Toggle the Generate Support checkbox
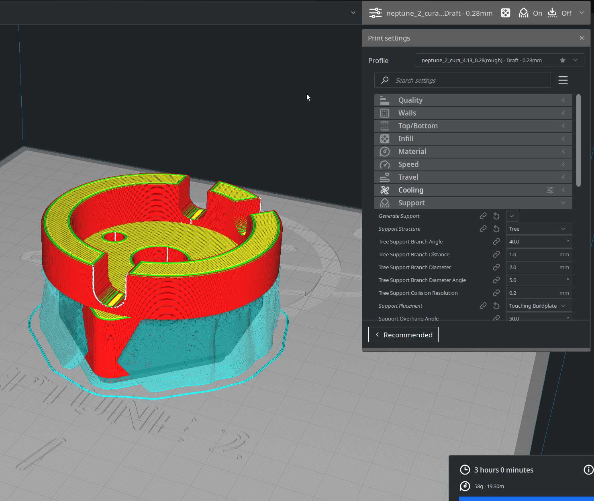Screen dimensions: 594x501 512,216
